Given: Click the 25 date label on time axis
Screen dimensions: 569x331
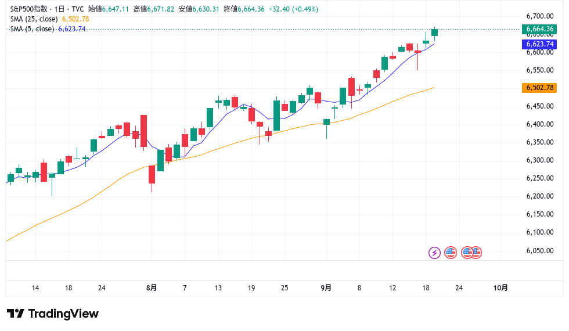Looking at the screenshot, I should [x=284, y=288].
